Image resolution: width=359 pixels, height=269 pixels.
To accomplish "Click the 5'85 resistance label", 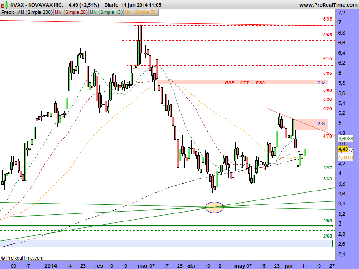I will coord(328,74).
